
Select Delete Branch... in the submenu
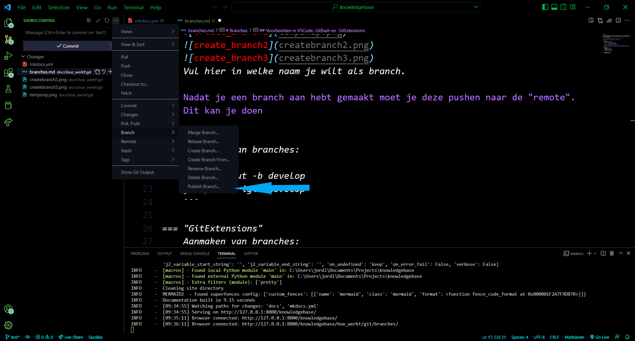click(209, 177)
